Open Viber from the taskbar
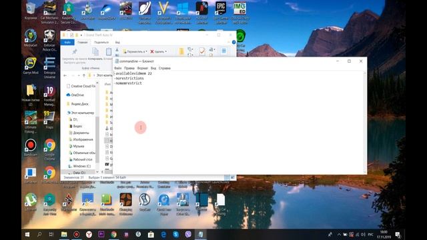 tap(188, 234)
